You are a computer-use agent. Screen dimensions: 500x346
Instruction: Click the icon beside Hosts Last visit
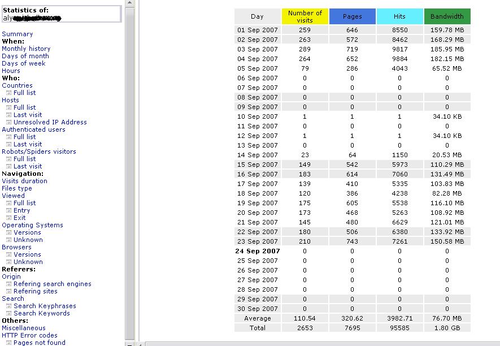point(9,115)
